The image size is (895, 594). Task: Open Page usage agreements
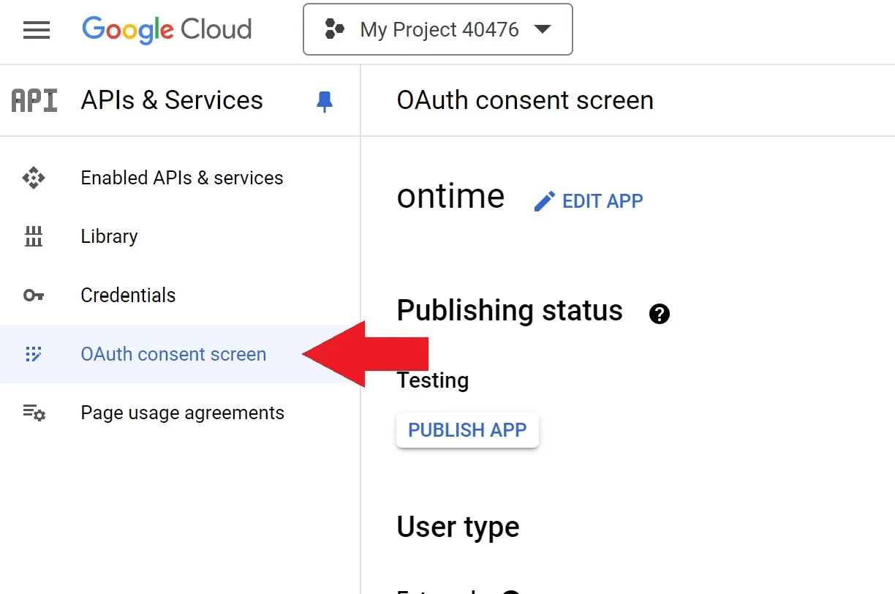(182, 413)
